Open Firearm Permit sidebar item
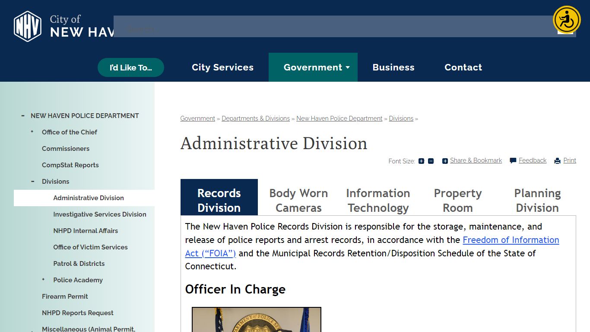The image size is (590, 332). 65,297
